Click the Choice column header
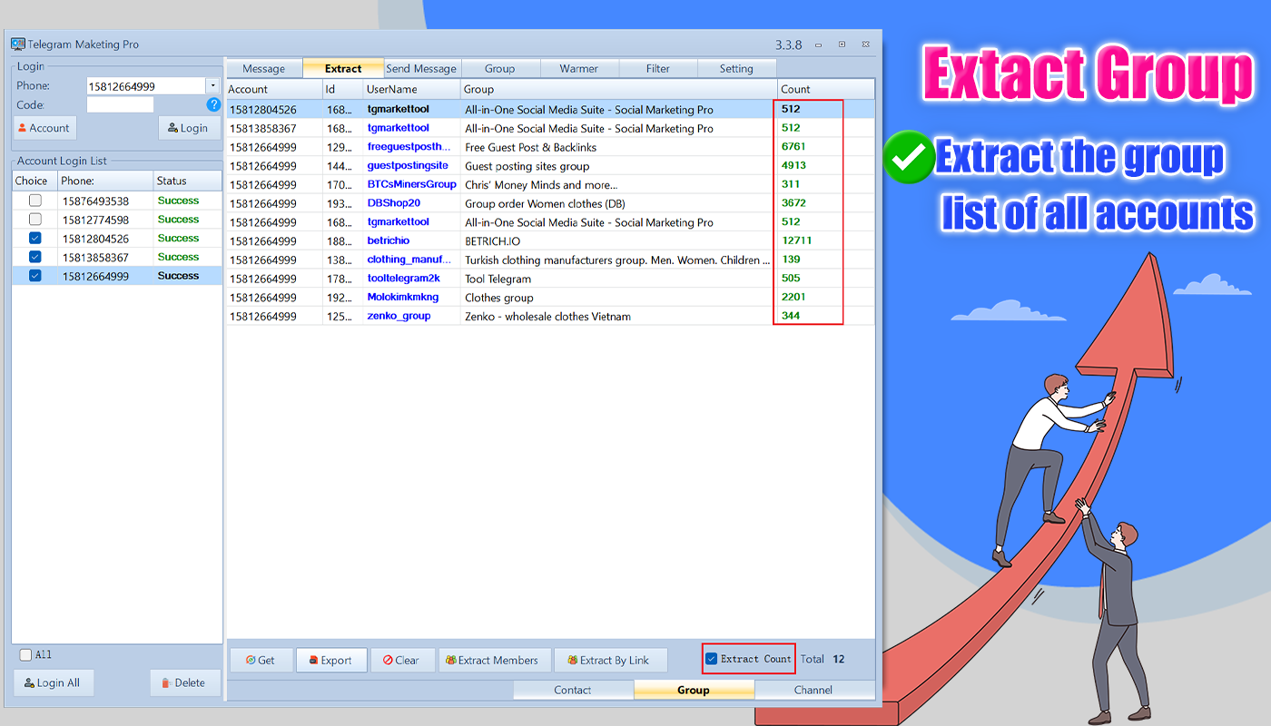 34,181
